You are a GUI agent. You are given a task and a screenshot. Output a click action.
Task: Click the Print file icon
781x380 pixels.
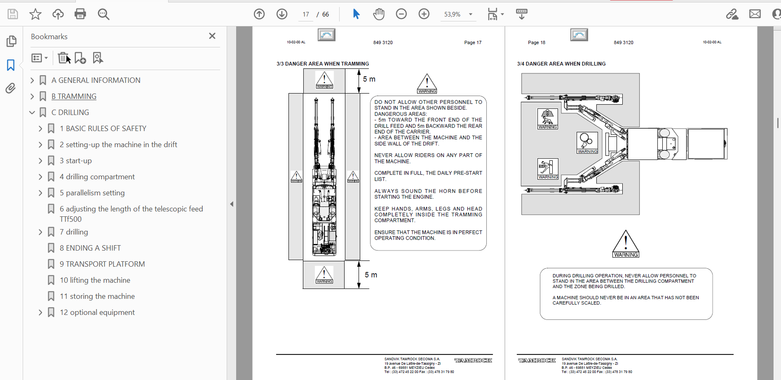80,14
